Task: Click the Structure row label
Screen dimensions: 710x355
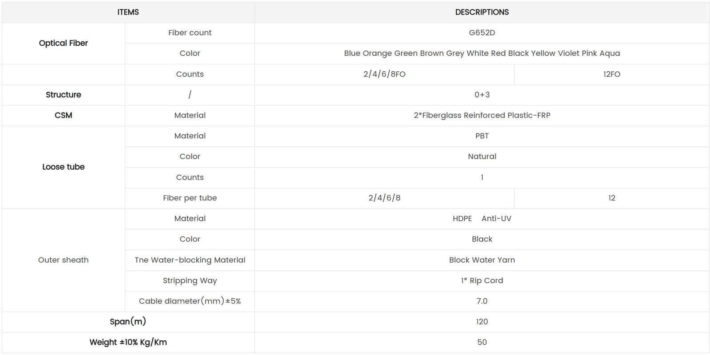Action: coord(63,95)
